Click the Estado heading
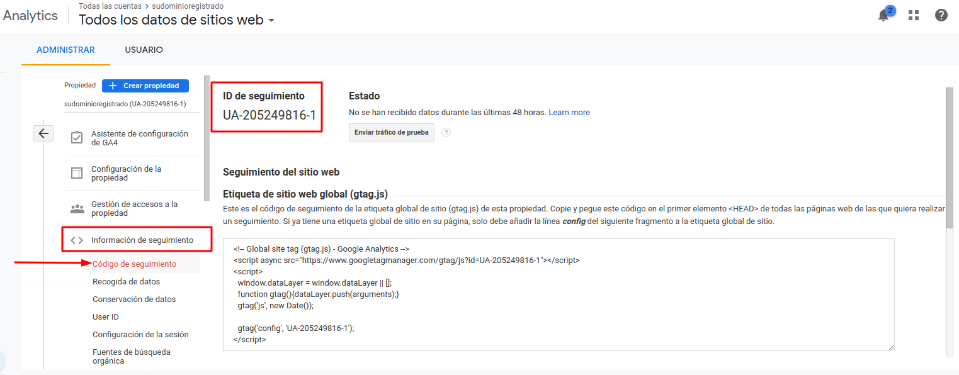 (365, 96)
